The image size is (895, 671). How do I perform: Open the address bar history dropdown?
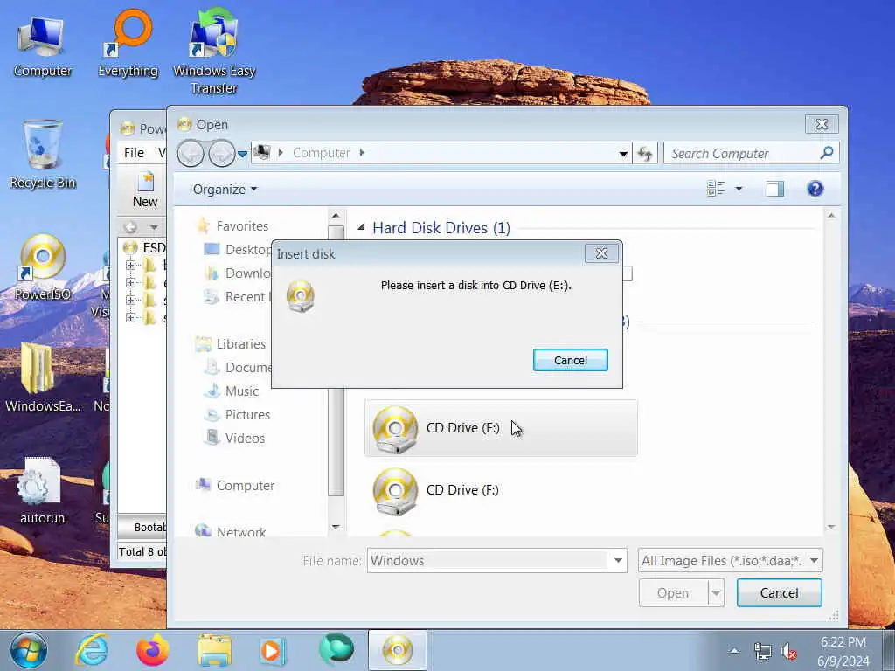coord(623,153)
